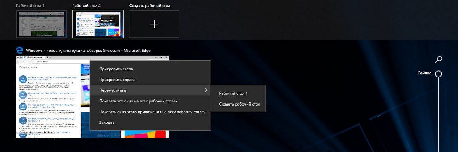Click the Microsoft Edge logo beside window title
The height and width of the screenshot is (152, 458).
click(20, 50)
